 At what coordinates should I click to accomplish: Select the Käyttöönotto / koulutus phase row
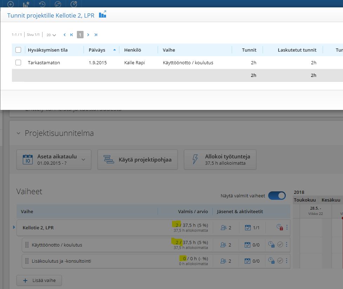[156, 245]
